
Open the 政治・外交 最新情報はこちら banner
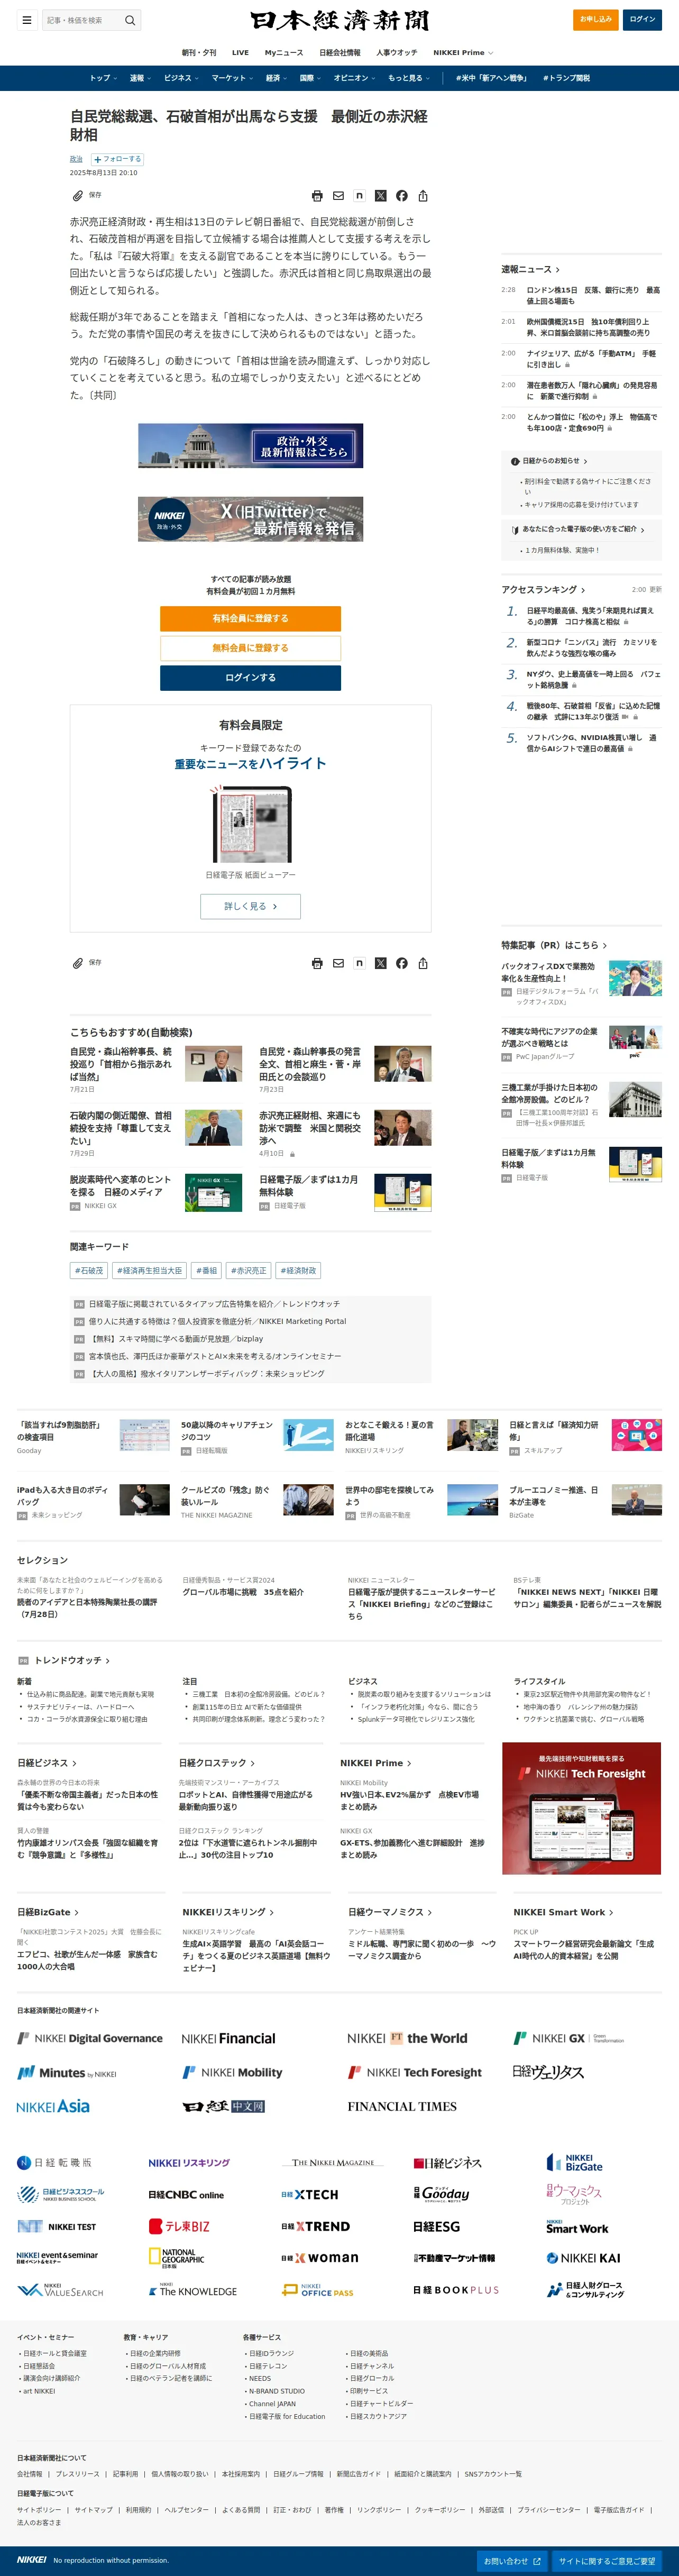(x=250, y=446)
